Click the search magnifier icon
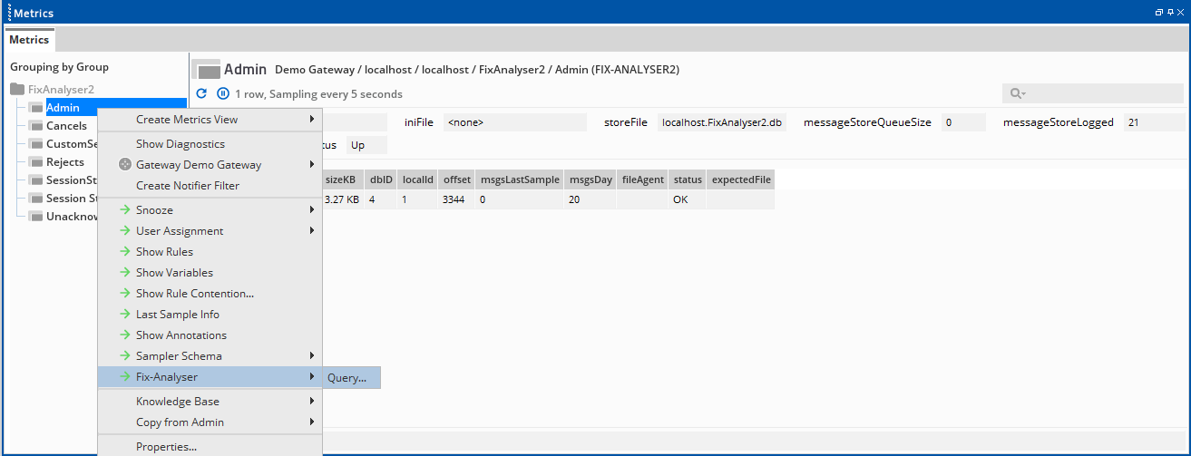 coord(1018,93)
